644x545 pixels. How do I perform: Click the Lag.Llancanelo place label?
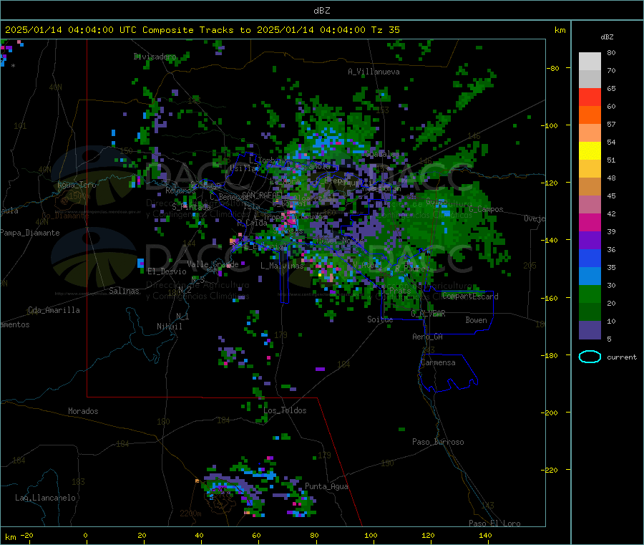pyautogui.click(x=45, y=498)
